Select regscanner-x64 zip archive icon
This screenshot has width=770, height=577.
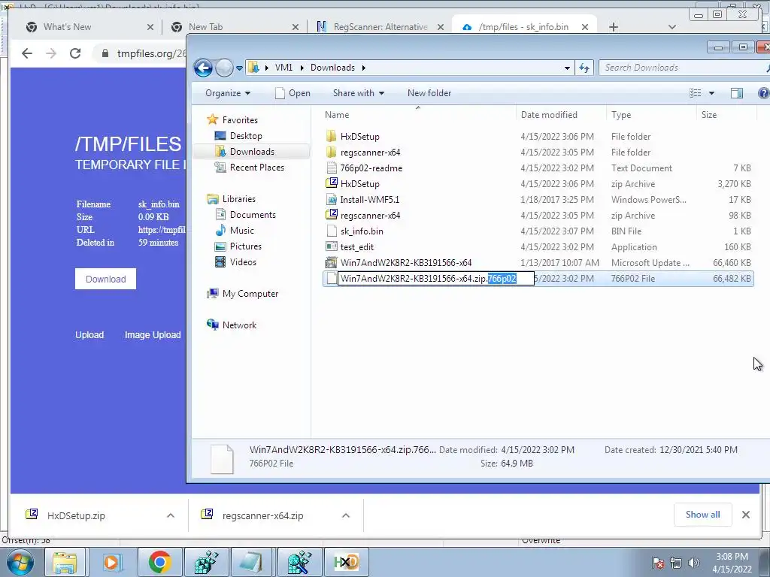pos(332,215)
